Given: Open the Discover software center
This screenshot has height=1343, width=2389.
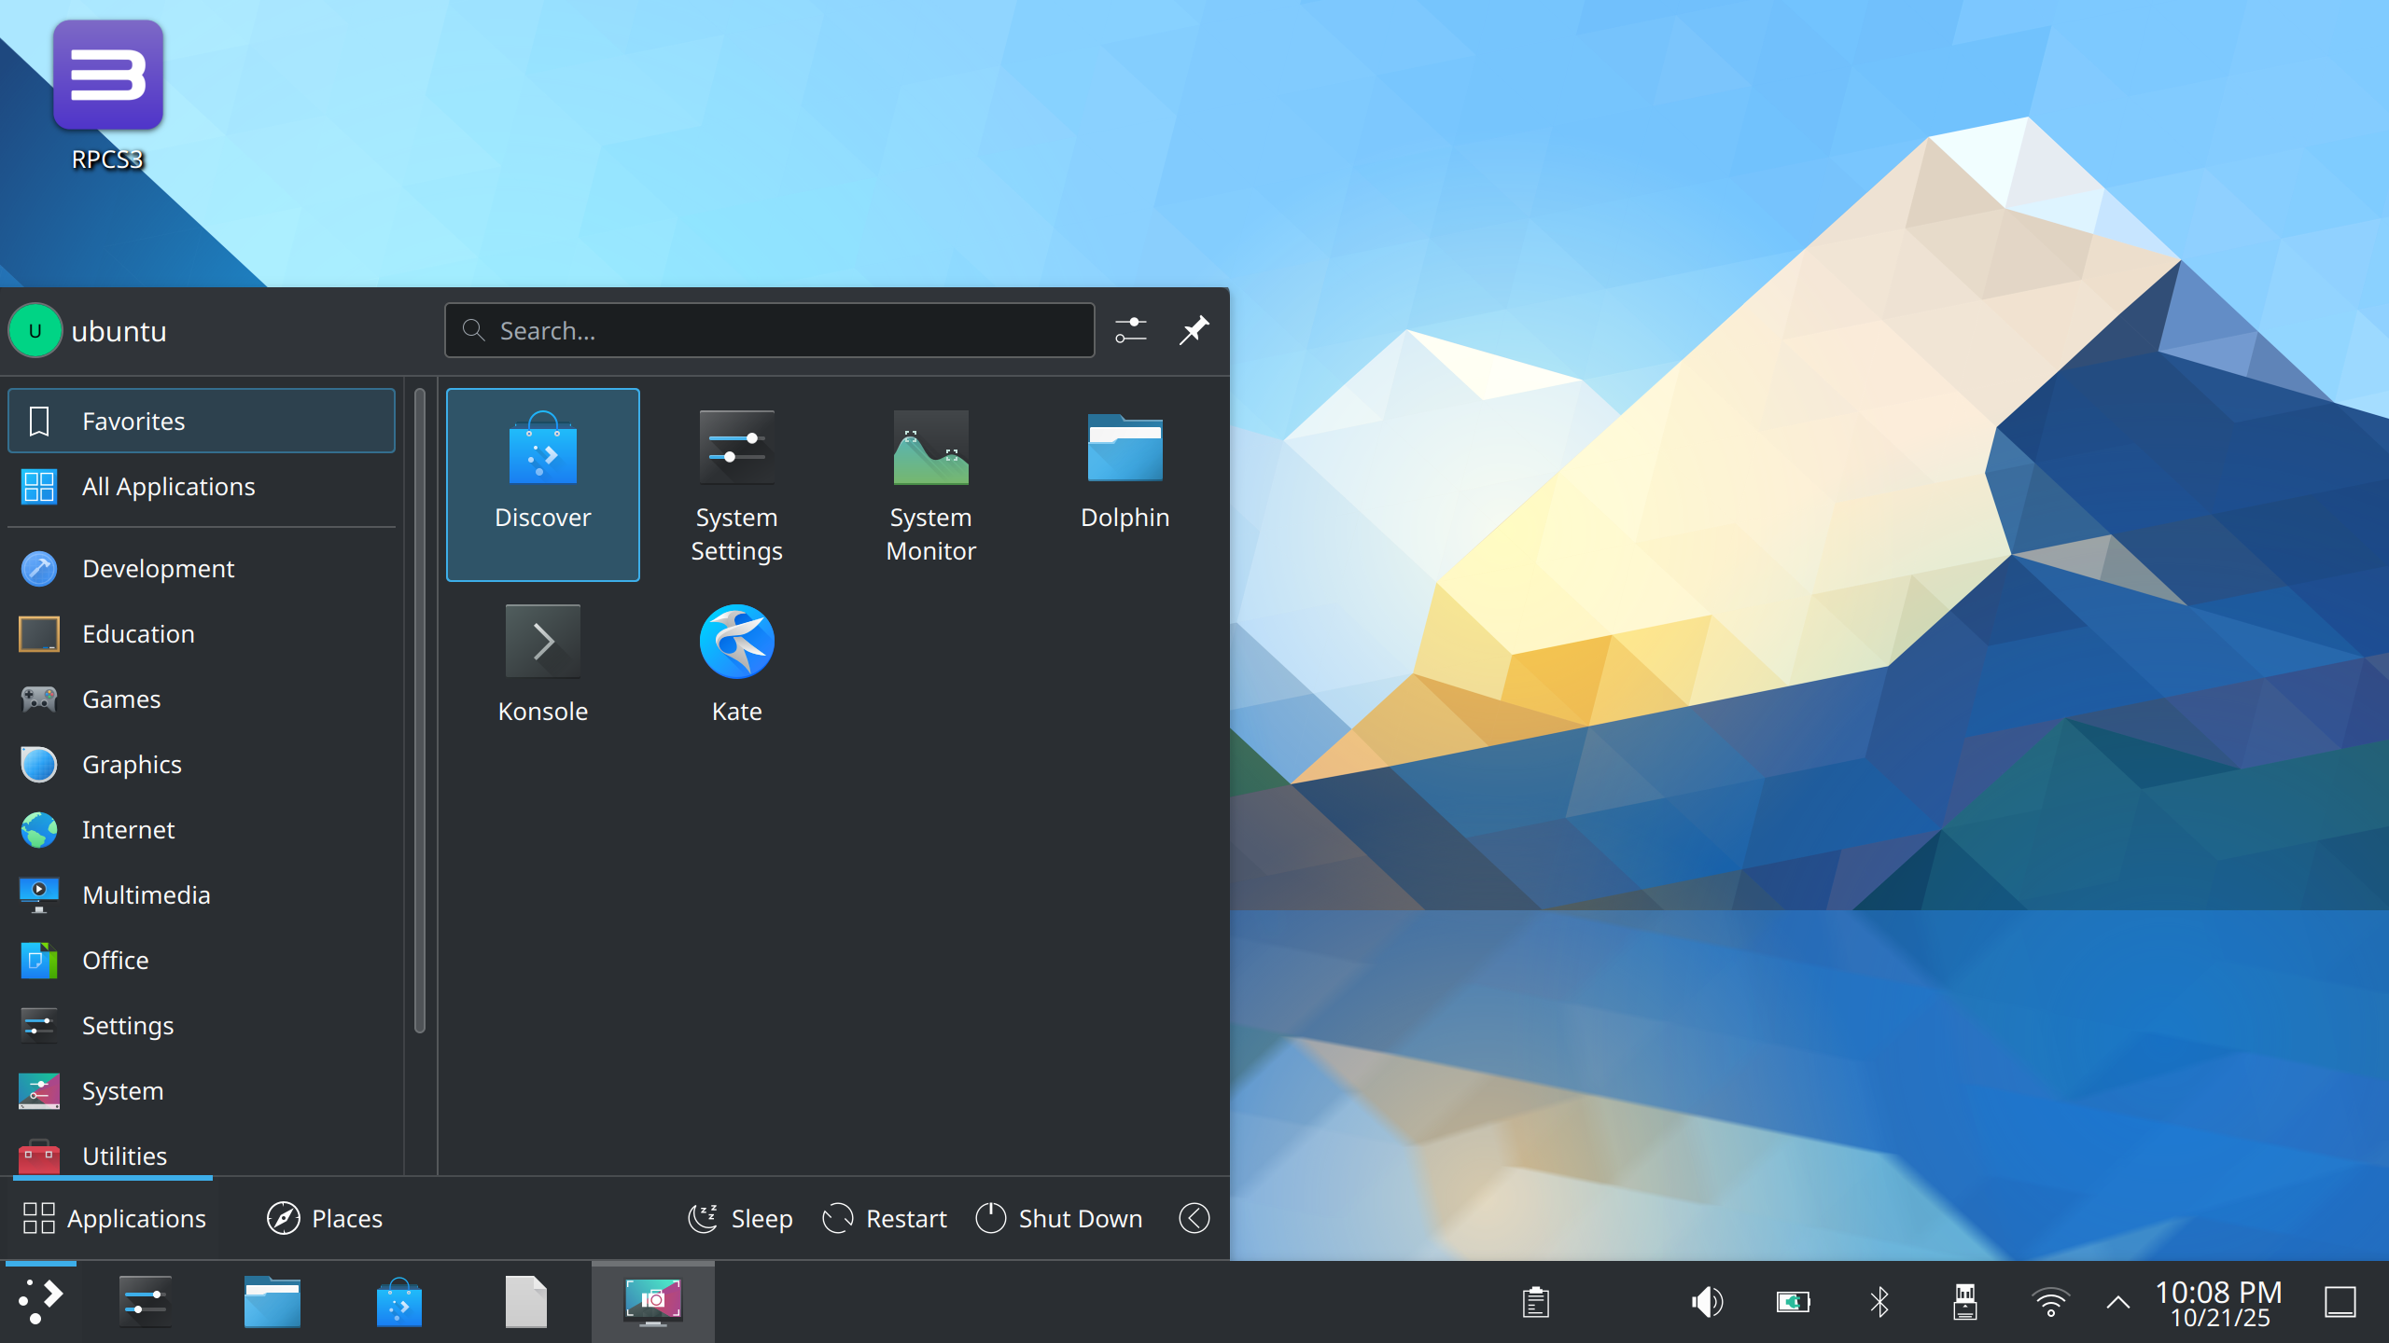Looking at the screenshot, I should click(x=543, y=483).
